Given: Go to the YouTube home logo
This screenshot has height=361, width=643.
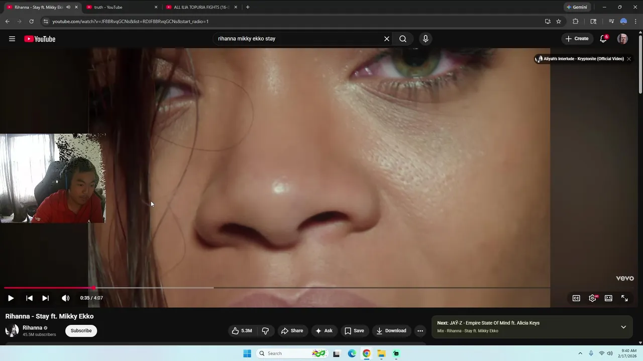Looking at the screenshot, I should click(40, 39).
